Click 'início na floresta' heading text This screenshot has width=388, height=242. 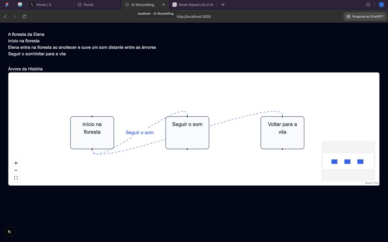[x=24, y=41]
